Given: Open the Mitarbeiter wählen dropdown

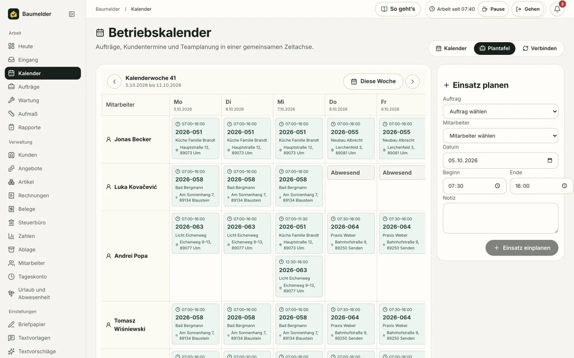Looking at the screenshot, I should point(500,136).
